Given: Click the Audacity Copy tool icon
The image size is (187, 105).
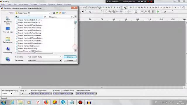Looking at the screenshot, I should (110, 12).
